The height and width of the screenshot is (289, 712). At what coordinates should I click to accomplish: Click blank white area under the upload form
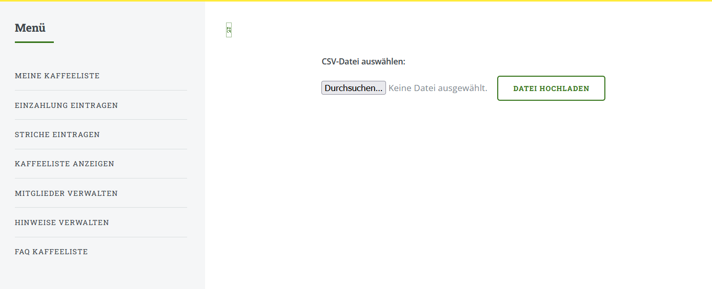(x=458, y=194)
